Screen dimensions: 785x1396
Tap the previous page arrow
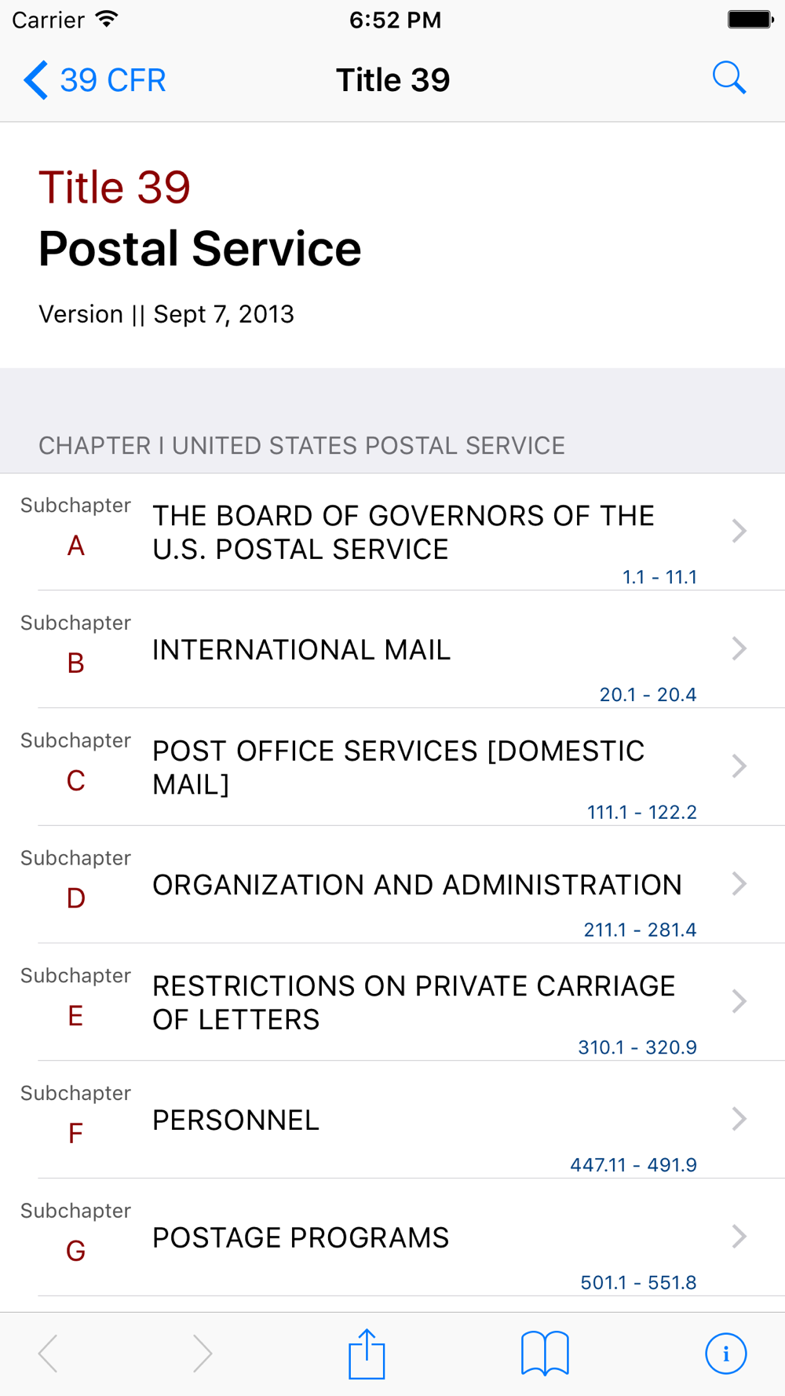pyautogui.click(x=49, y=1354)
